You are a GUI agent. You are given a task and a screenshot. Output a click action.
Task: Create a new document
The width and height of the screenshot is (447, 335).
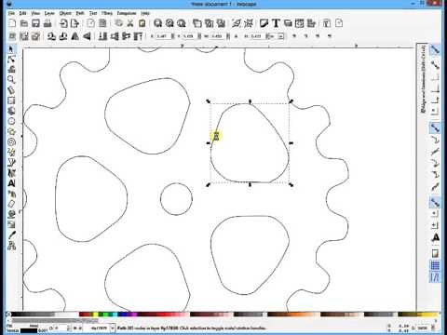(x=12, y=23)
